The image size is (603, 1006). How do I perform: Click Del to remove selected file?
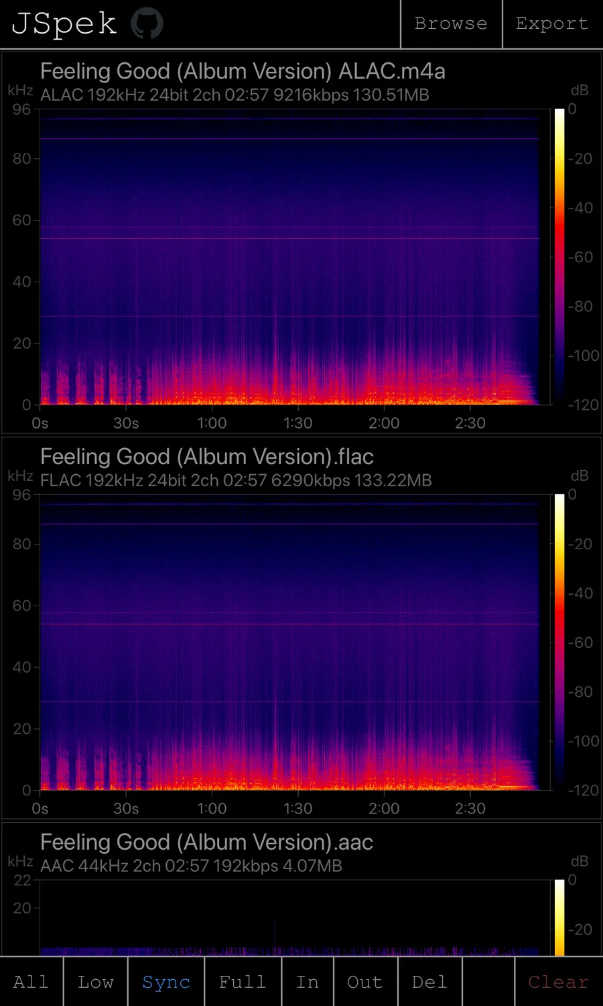[429, 982]
